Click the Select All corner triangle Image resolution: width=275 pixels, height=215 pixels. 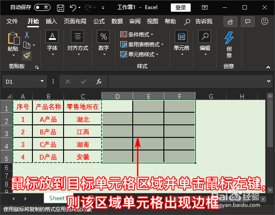9,96
